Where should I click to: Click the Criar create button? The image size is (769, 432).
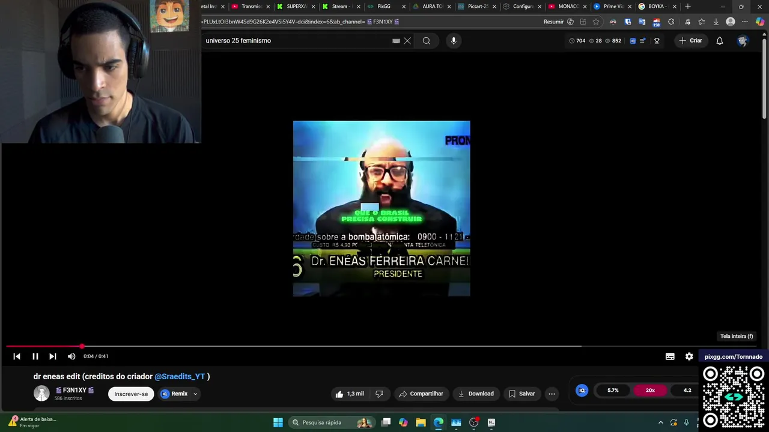click(690, 41)
